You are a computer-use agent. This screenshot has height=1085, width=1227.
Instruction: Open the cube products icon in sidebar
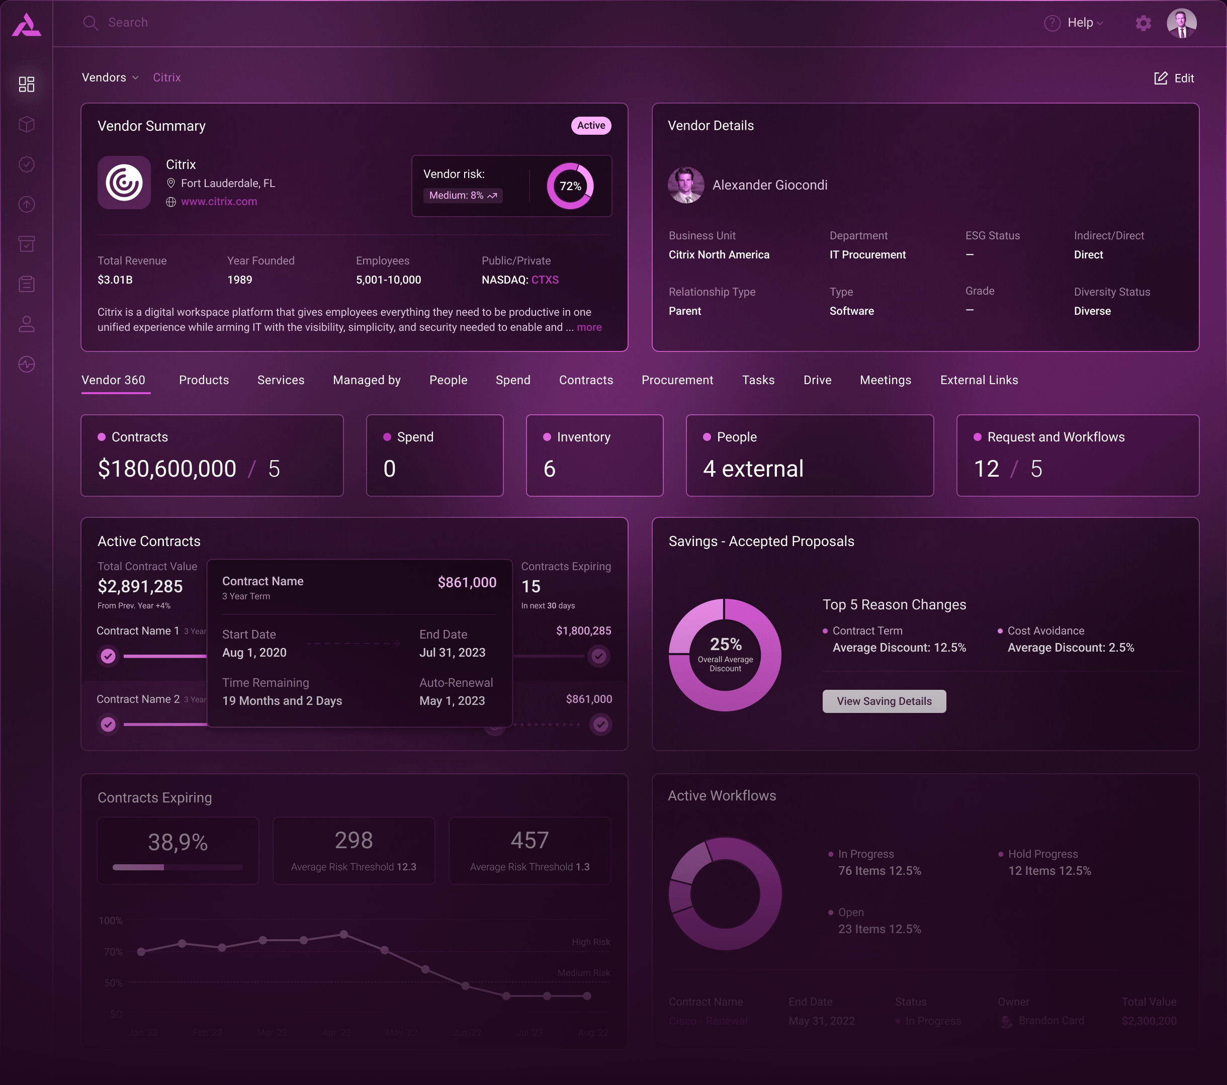click(x=27, y=124)
